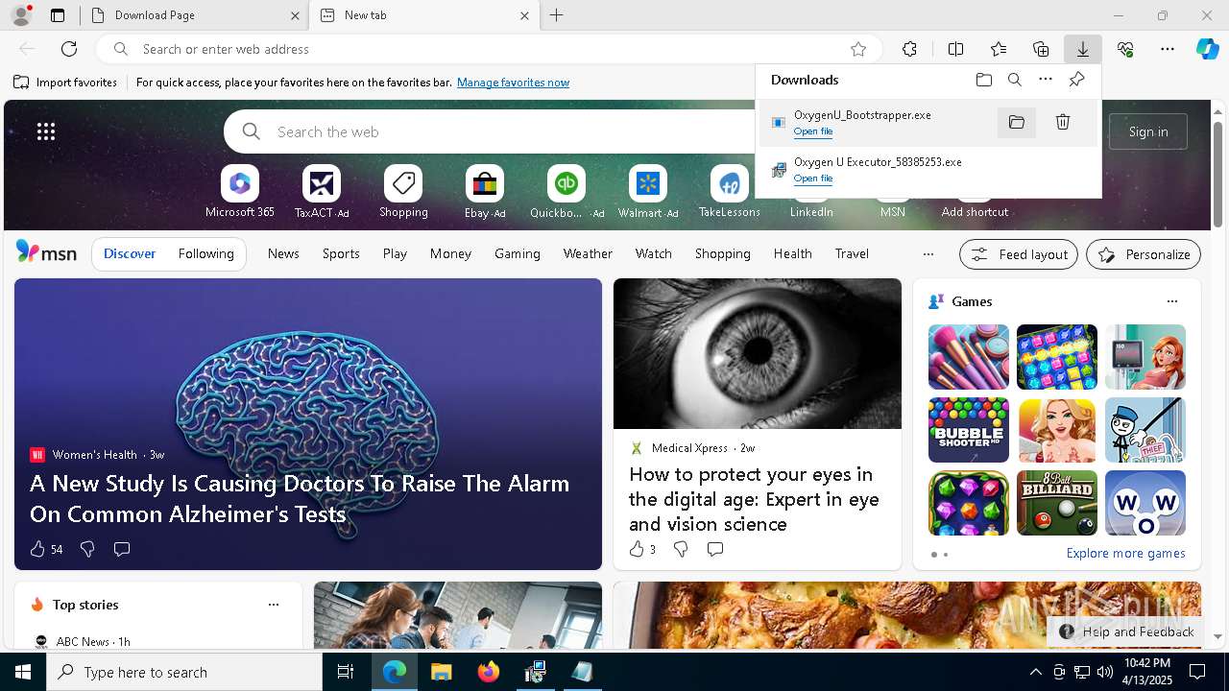Show hidden system tray icons

pyautogui.click(x=1035, y=672)
